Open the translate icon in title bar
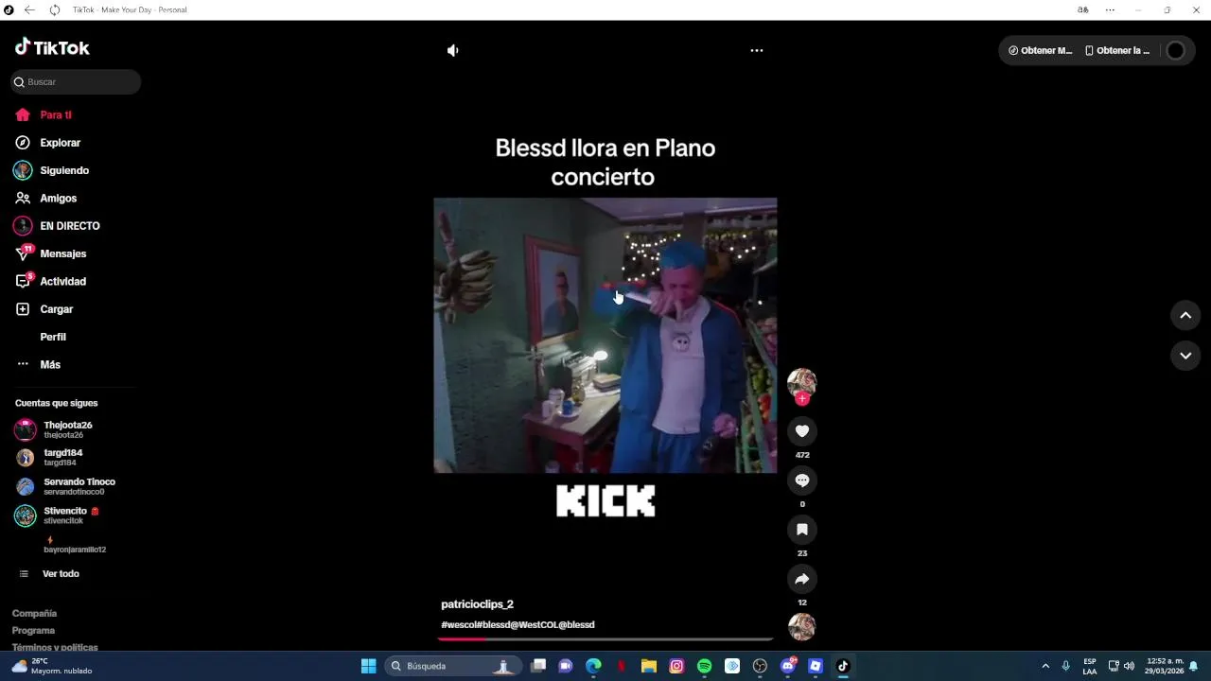The image size is (1211, 681). coord(1083,9)
